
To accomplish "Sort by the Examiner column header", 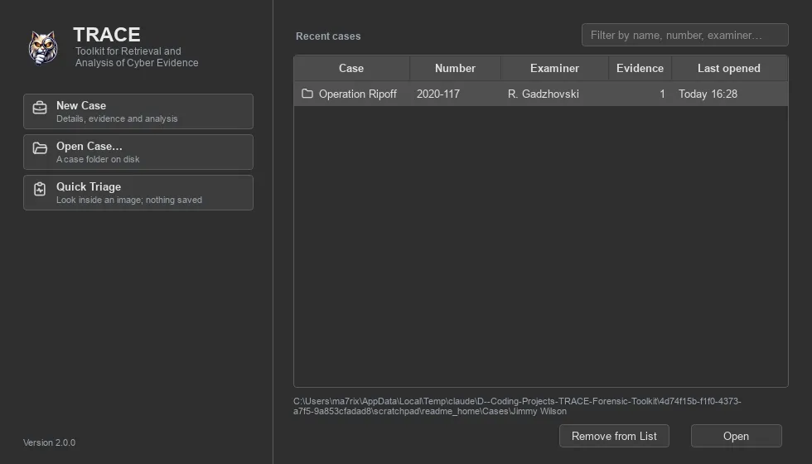I will tap(554, 68).
